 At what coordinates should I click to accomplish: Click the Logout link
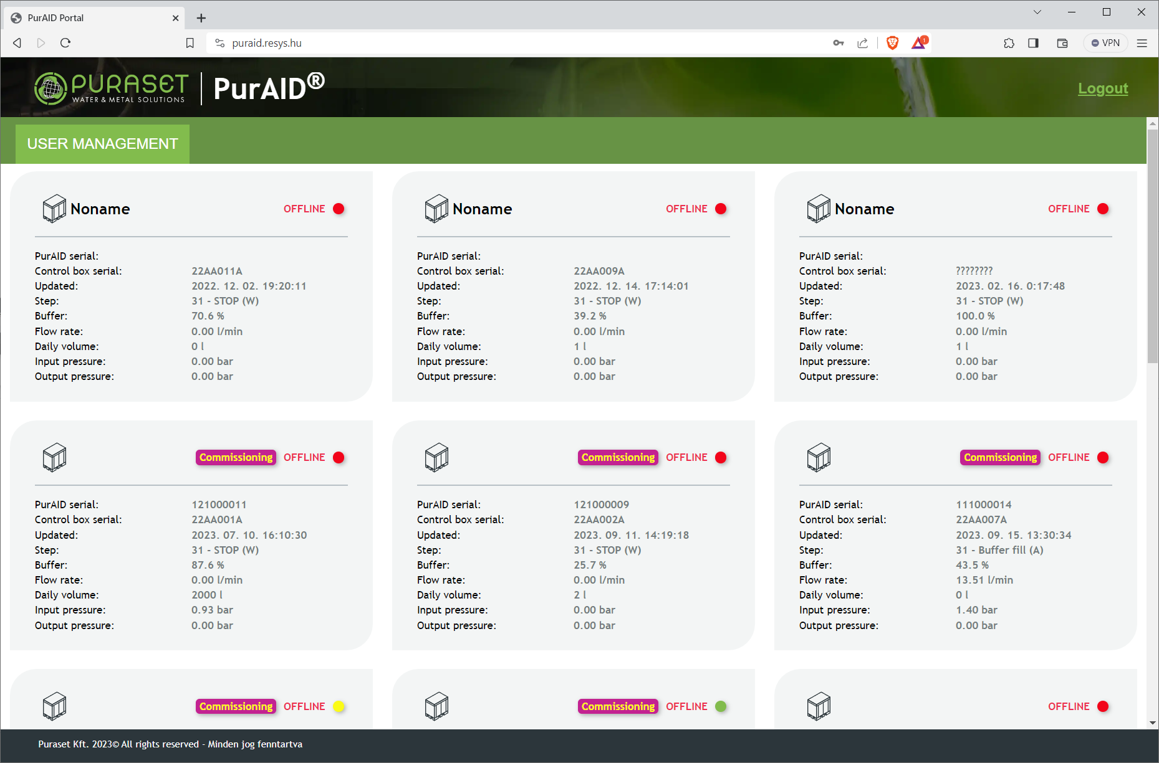point(1102,88)
